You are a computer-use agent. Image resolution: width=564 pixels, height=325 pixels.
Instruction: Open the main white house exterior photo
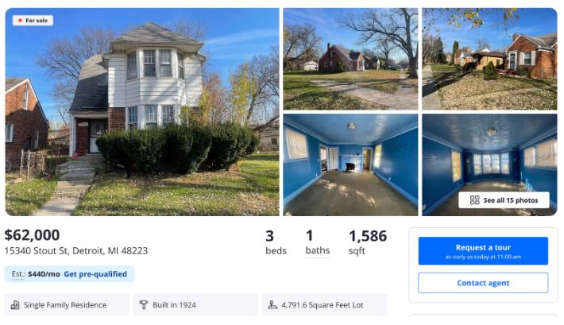coord(142,112)
